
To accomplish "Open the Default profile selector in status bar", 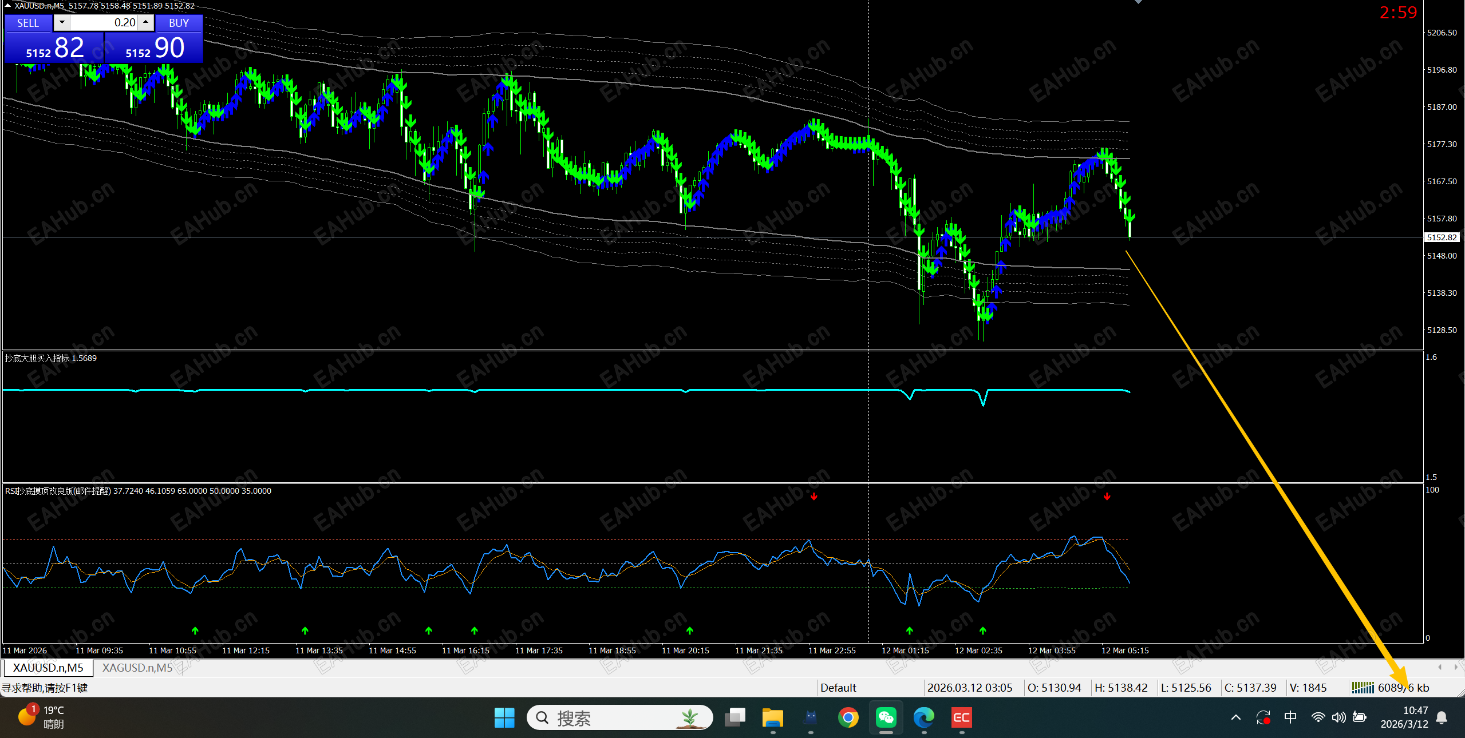I will [838, 688].
